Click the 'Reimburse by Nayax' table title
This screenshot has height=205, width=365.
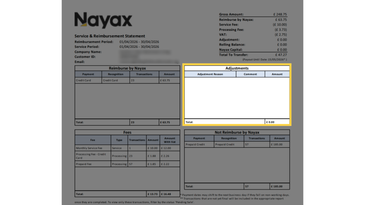127,68
